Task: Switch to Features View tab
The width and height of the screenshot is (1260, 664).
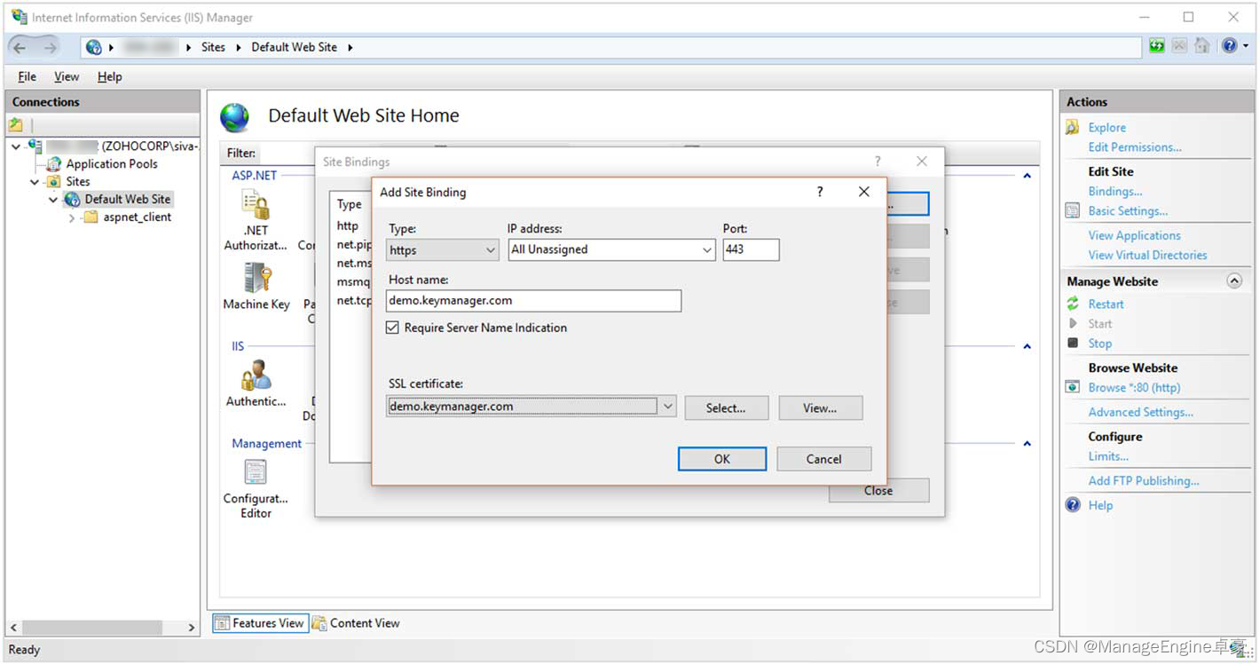Action: tap(260, 623)
